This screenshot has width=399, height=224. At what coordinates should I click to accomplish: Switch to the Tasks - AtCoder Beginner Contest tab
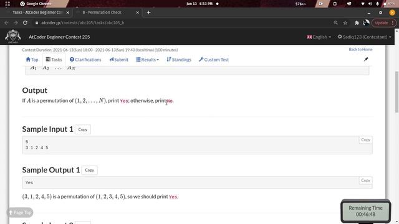tap(37, 12)
